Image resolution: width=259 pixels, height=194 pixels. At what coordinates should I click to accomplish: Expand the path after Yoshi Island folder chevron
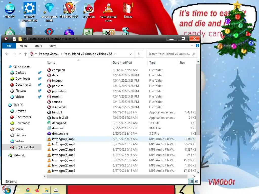click(115, 54)
